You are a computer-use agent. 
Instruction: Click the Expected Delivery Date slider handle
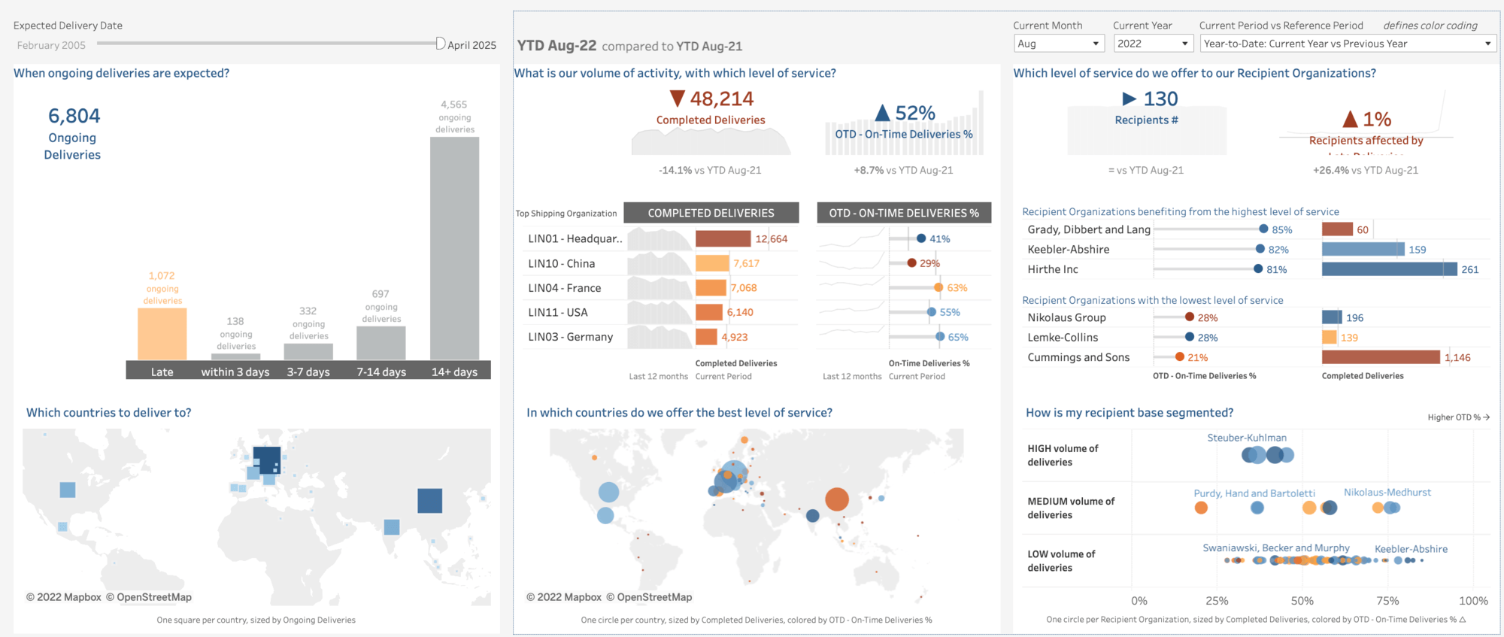point(441,44)
